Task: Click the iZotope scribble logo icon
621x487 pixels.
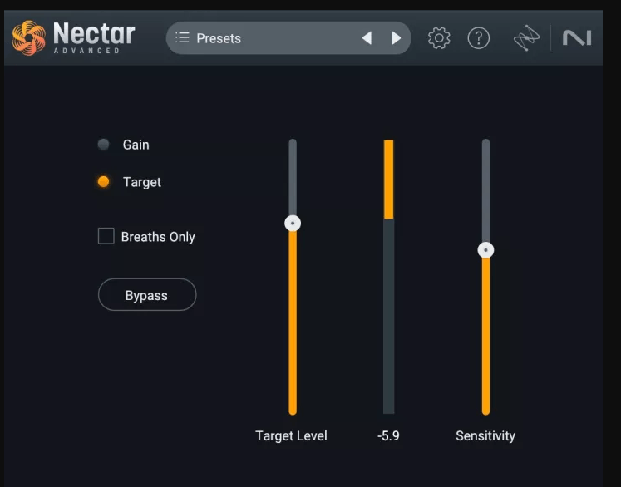Action: tap(526, 38)
